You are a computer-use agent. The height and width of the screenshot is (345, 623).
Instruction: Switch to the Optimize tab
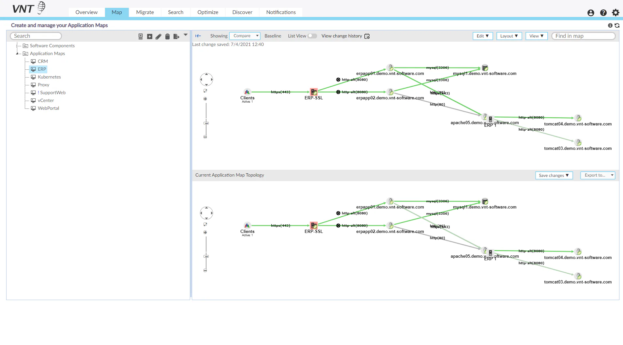[208, 12]
